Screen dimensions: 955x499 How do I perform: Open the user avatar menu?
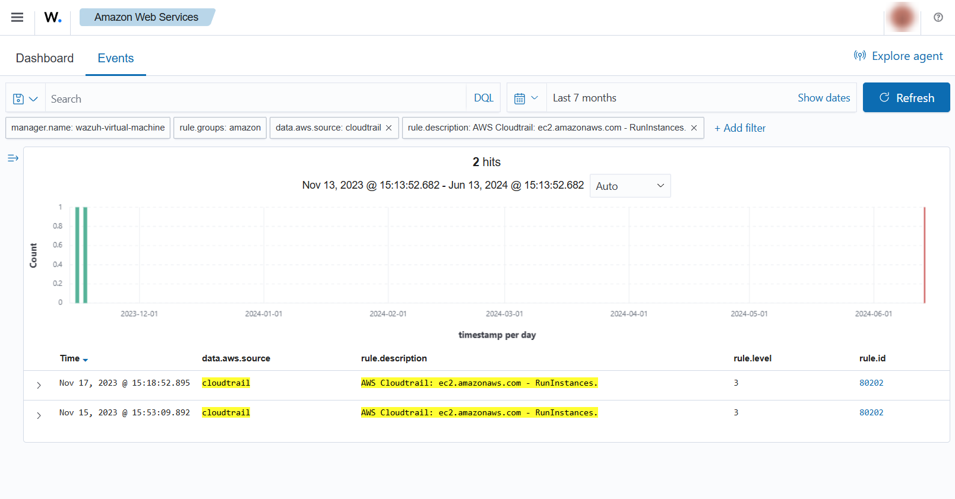coord(902,17)
